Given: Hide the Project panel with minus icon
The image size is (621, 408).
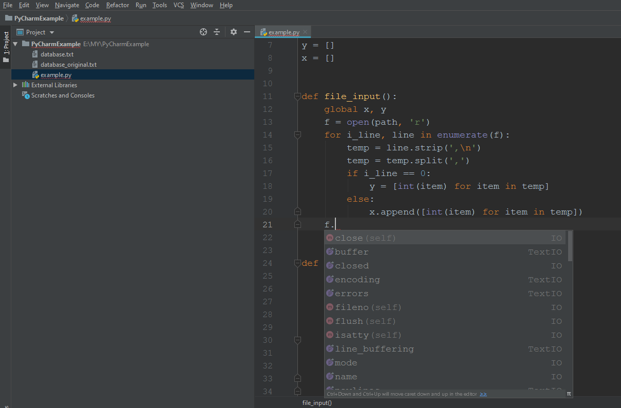Looking at the screenshot, I should click(x=247, y=32).
